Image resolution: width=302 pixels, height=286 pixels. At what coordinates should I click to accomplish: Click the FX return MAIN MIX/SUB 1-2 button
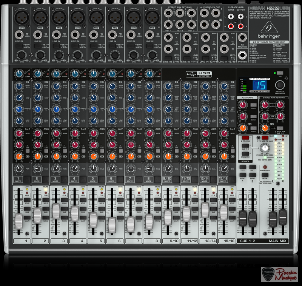coord(280,128)
